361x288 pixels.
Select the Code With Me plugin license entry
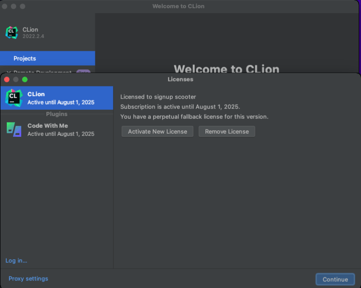click(57, 130)
